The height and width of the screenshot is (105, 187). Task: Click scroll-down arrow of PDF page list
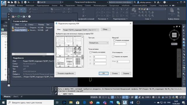pos(82,66)
